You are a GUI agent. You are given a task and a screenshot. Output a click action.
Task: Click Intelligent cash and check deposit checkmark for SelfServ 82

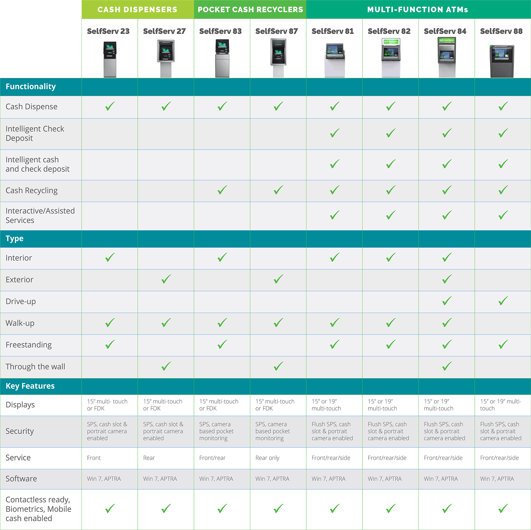[x=391, y=164]
